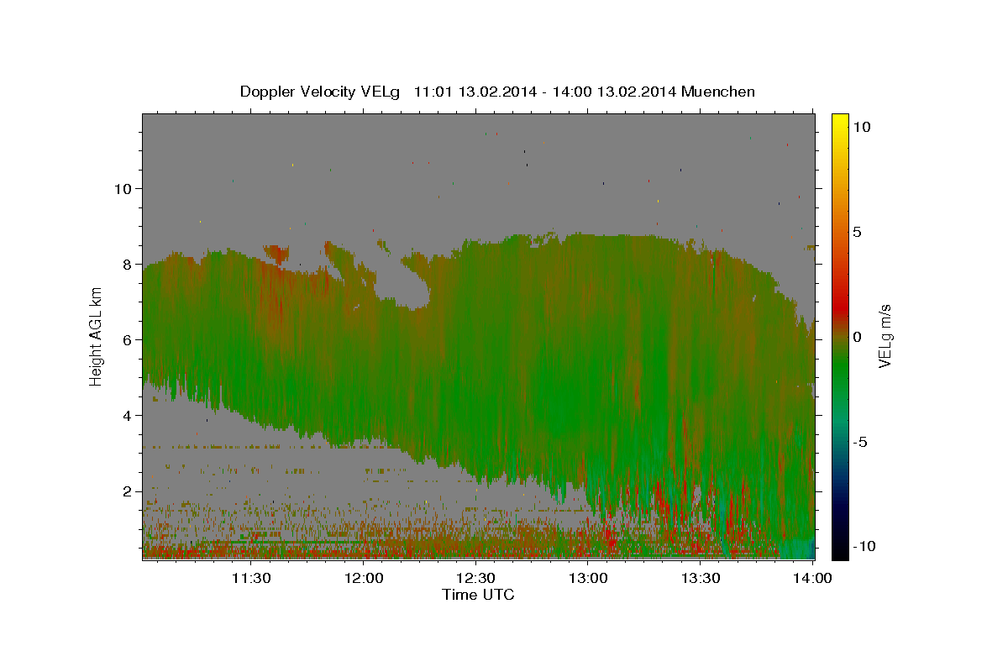The width and height of the screenshot is (1008, 672).
Task: Click the colorbar label '5'
Action: click(857, 232)
